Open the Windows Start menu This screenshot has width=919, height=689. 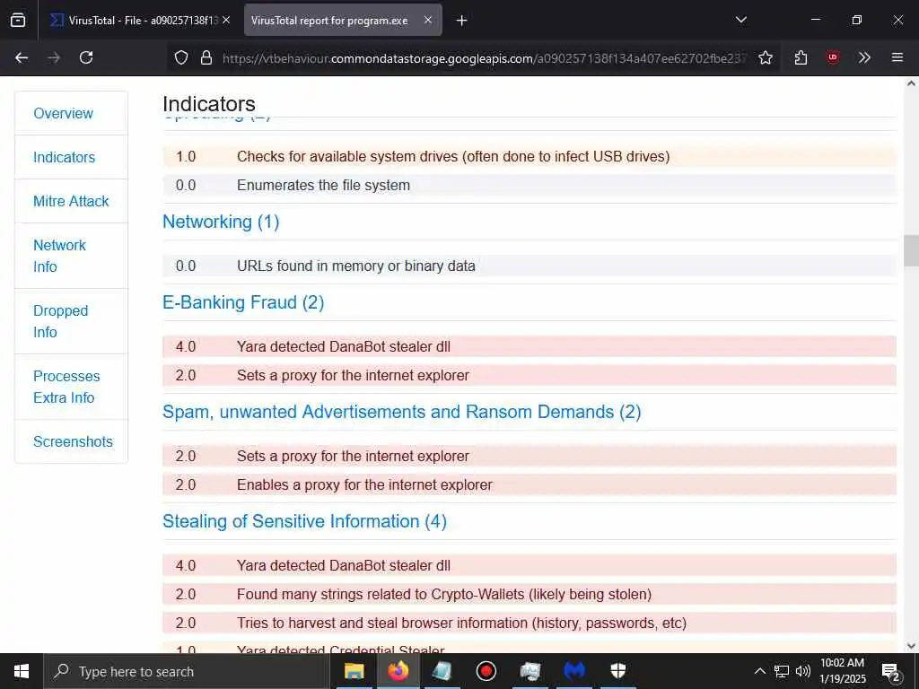point(22,671)
